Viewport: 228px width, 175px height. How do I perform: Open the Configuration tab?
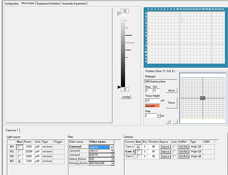11,3
